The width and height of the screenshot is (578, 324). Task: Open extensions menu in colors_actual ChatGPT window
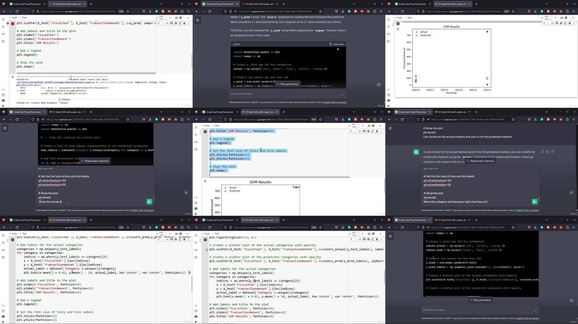pos(567,227)
